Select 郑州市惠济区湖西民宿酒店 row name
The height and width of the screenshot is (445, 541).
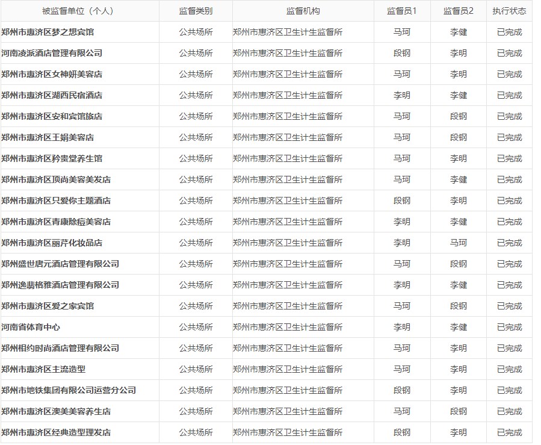(x=52, y=95)
